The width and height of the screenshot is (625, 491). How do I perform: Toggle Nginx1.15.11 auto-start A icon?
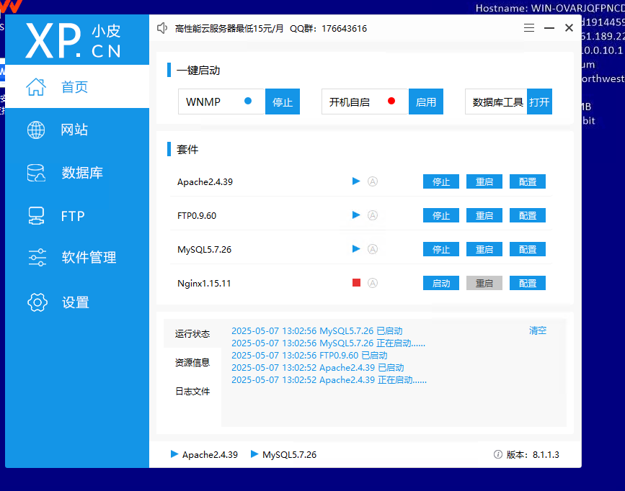(x=373, y=283)
